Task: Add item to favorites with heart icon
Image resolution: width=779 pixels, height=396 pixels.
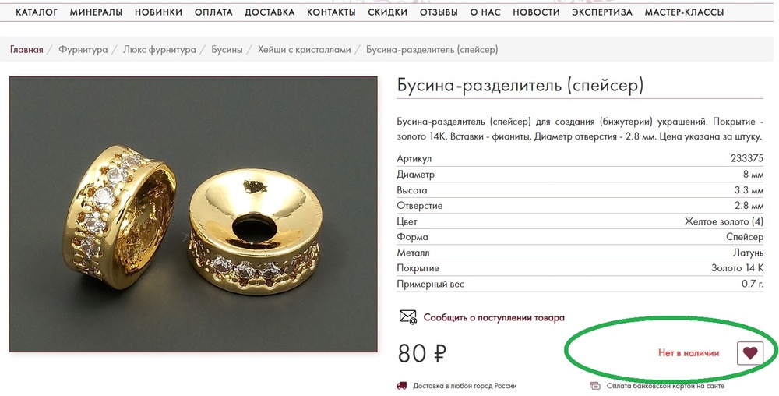Action: point(749,353)
